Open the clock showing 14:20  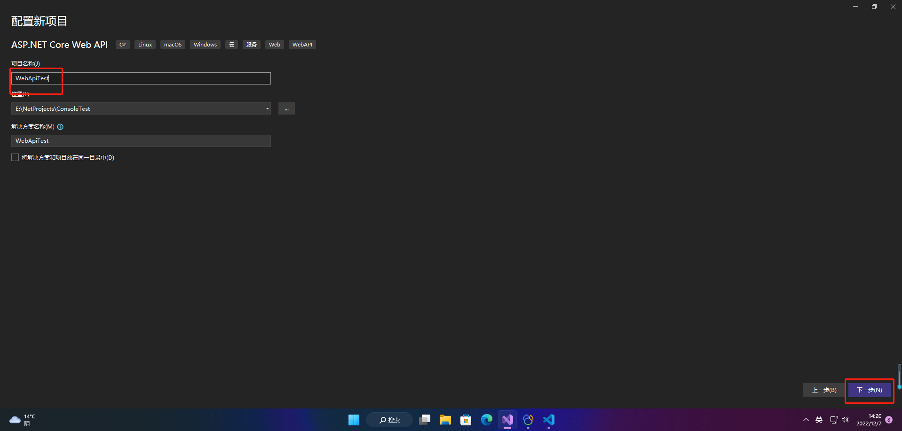pyautogui.click(x=869, y=420)
